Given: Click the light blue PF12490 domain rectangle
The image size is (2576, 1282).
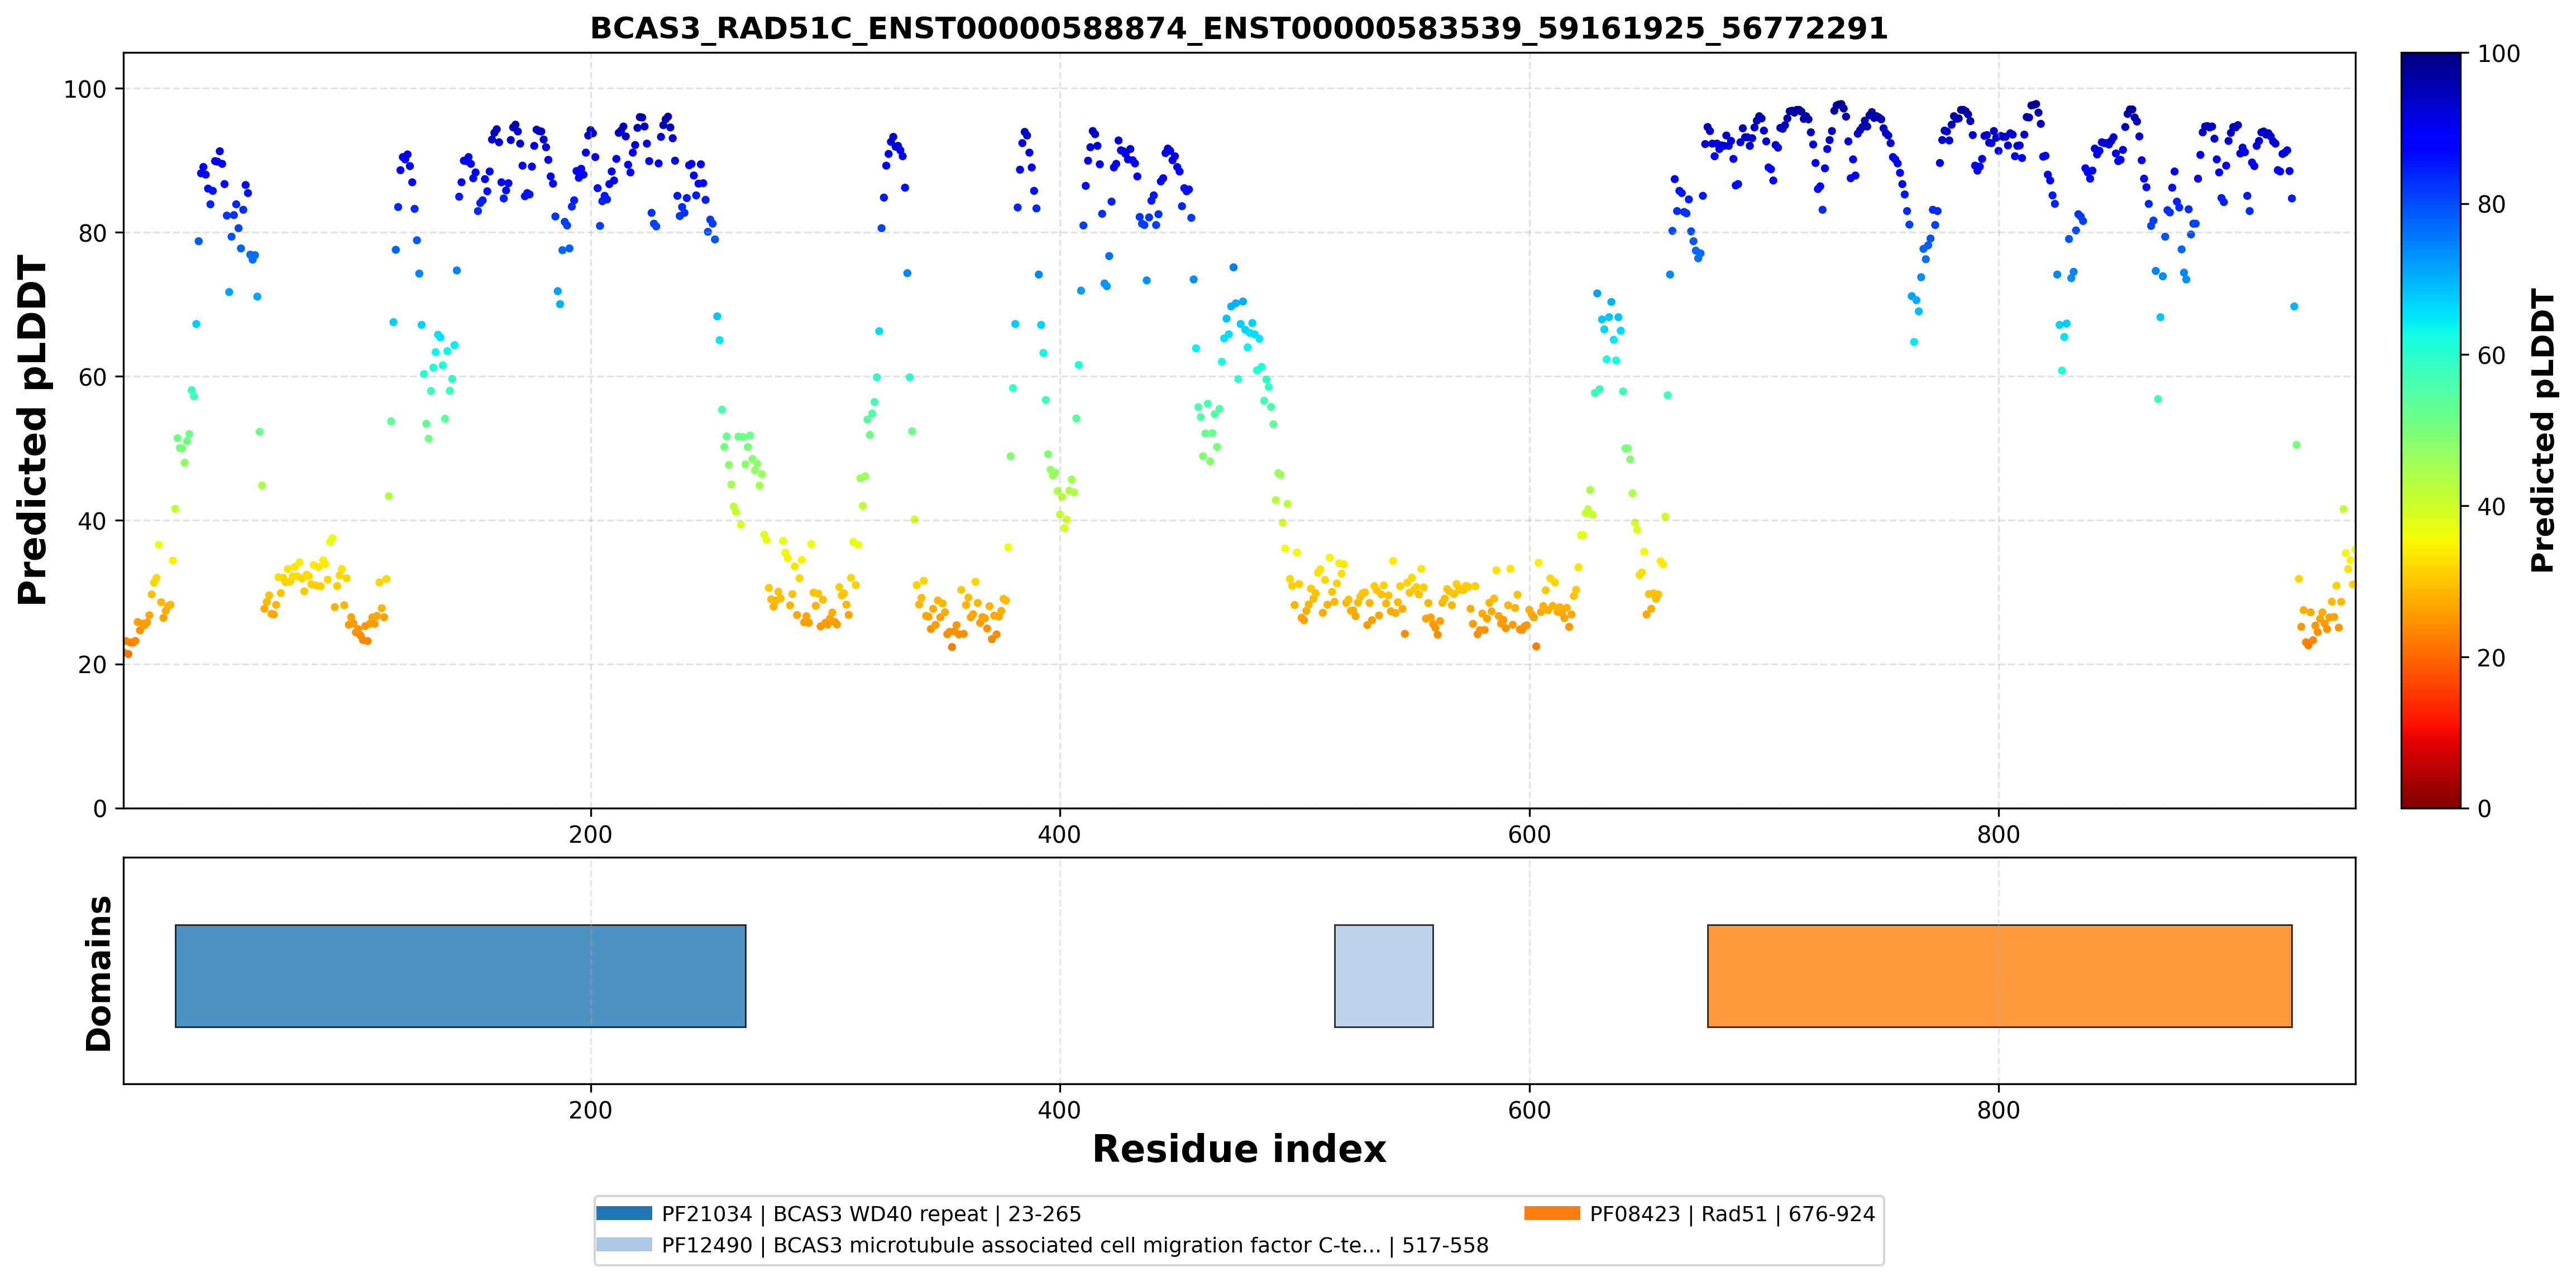Looking at the screenshot, I should pos(1383,975).
